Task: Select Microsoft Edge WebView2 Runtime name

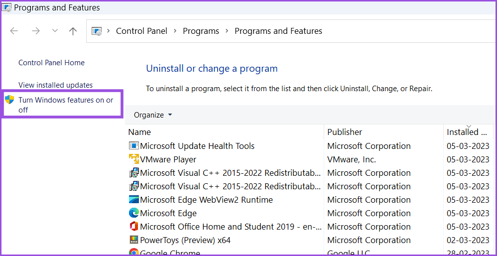Action: coord(206,200)
